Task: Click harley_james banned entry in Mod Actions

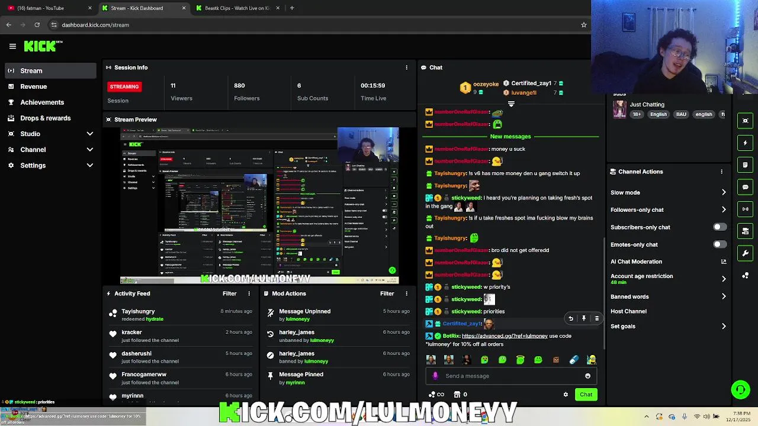Action: (x=338, y=357)
